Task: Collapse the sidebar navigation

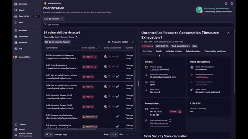Action: click(22, 124)
